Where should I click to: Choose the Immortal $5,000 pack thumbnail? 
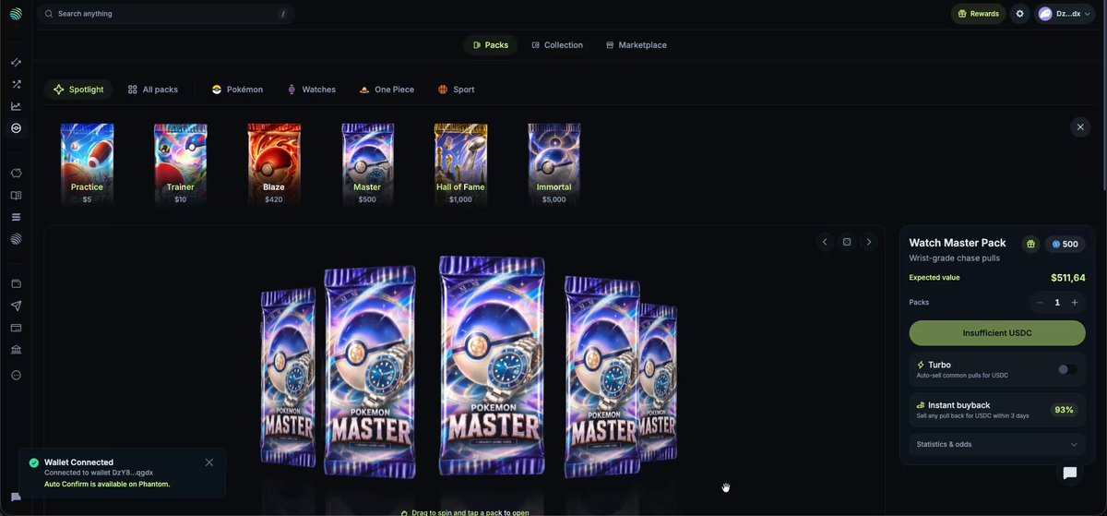553,164
